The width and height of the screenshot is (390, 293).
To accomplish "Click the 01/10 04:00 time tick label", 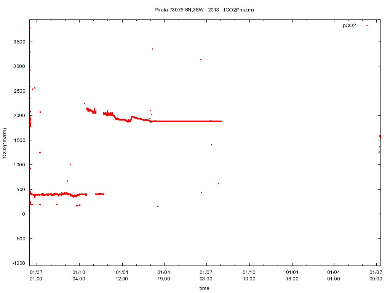I will [x=79, y=275].
